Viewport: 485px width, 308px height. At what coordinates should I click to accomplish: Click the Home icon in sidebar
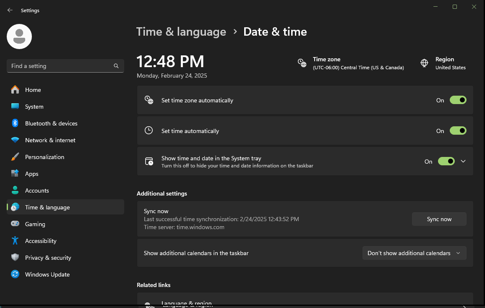pyautogui.click(x=15, y=90)
